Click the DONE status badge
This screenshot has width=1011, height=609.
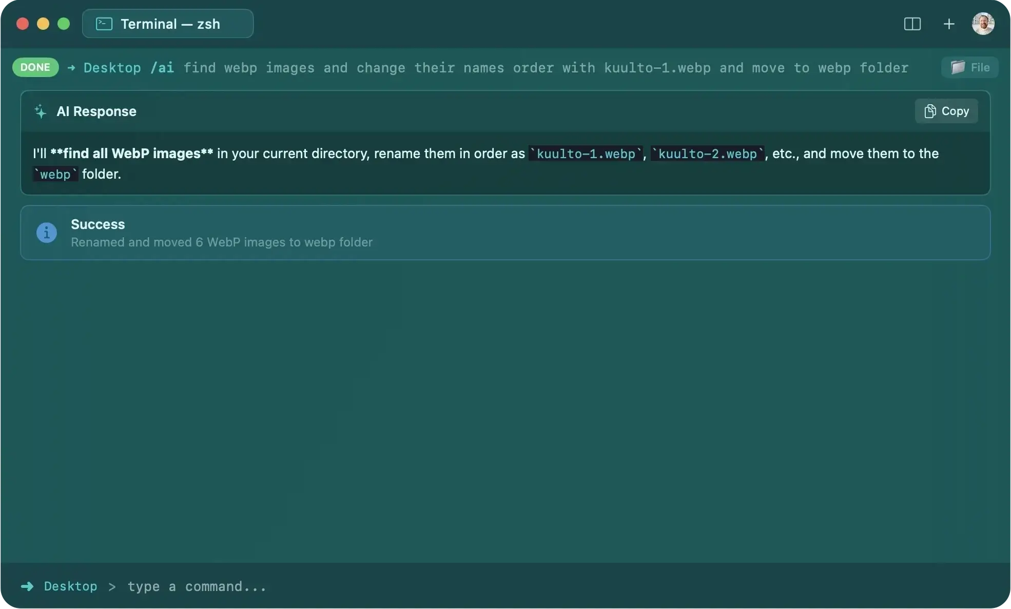34,67
